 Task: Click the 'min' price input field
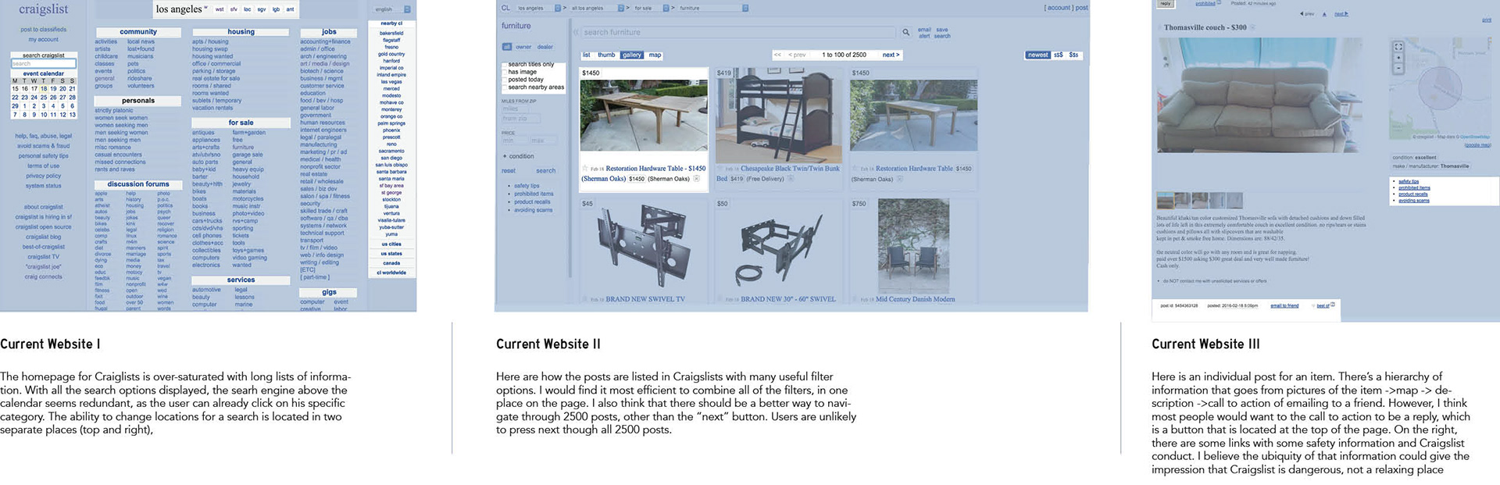coord(515,141)
